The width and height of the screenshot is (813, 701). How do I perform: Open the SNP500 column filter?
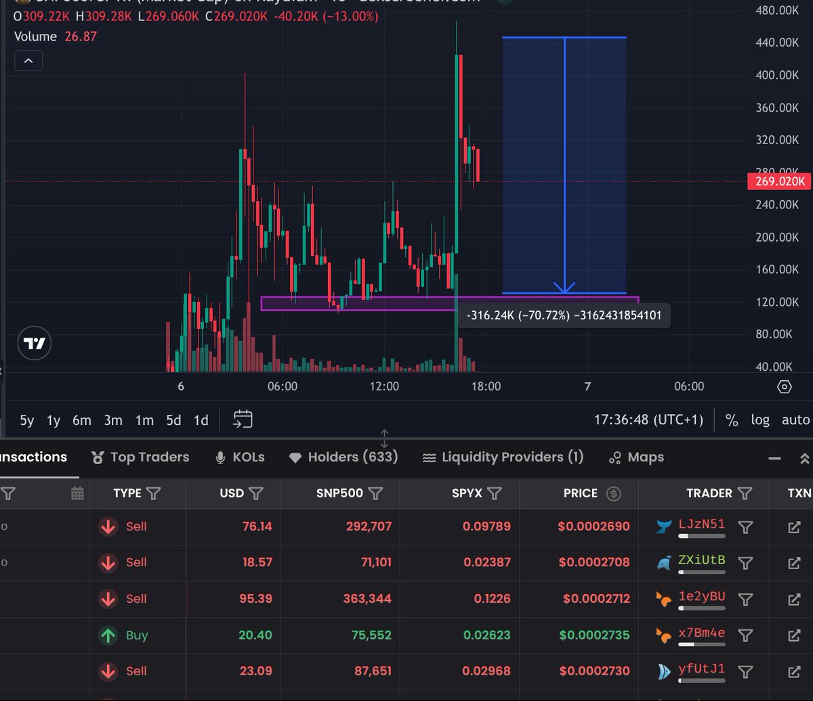coord(375,493)
